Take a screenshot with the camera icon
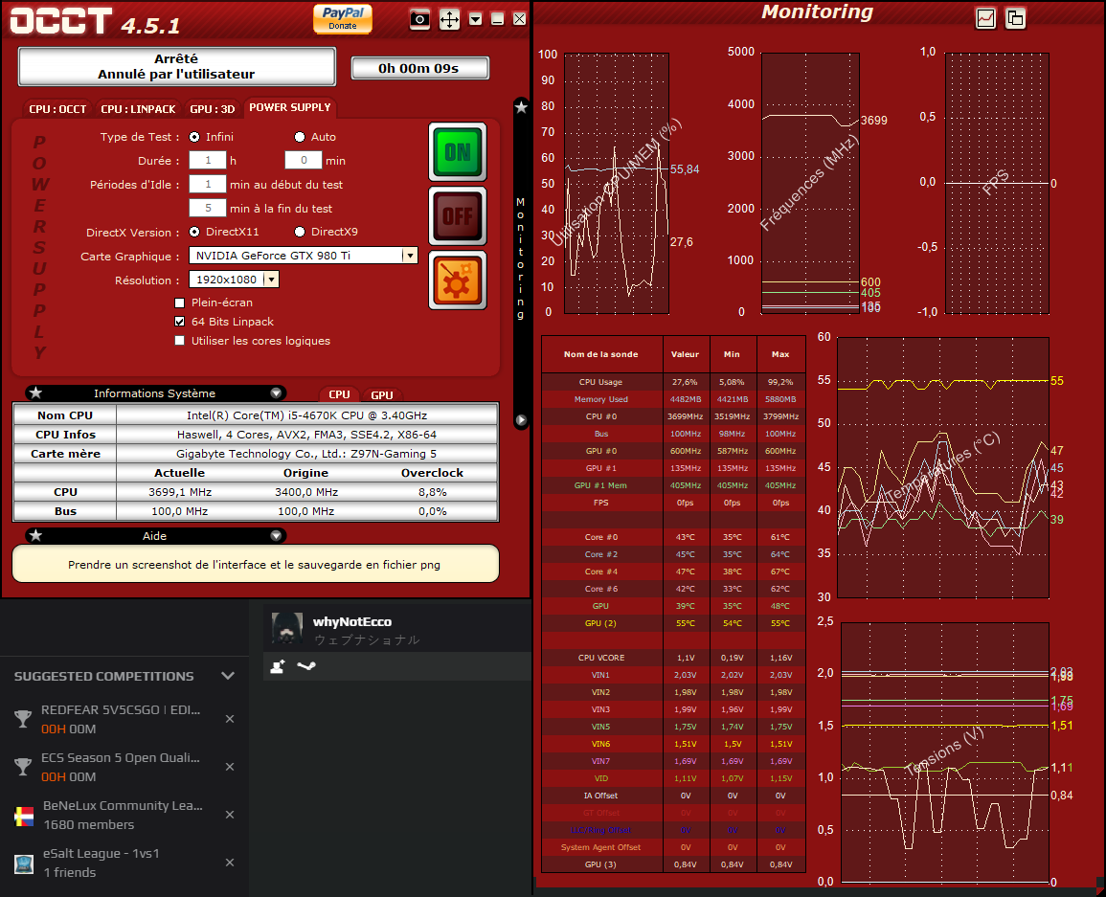This screenshot has height=897, width=1106. click(419, 19)
